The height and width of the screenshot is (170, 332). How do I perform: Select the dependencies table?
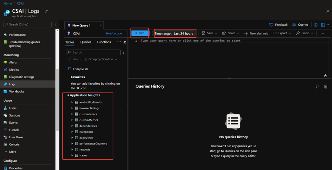(88, 126)
